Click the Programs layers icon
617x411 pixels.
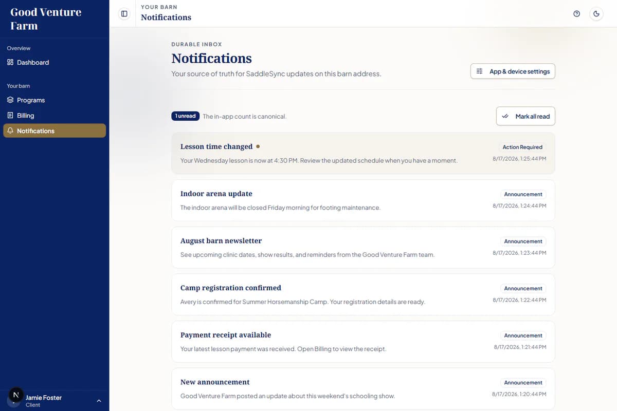[10, 100]
